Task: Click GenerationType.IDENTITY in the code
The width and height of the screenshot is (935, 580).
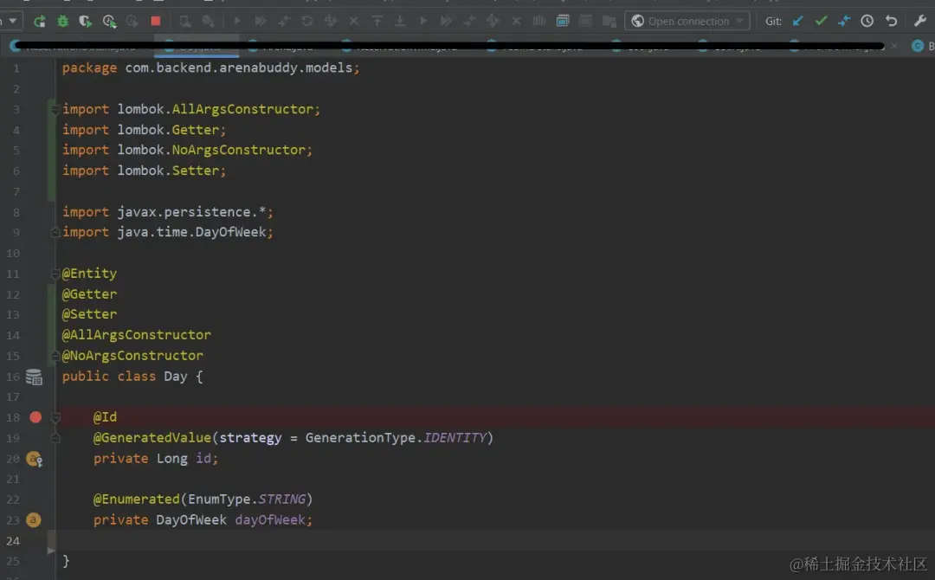Action: pos(397,437)
